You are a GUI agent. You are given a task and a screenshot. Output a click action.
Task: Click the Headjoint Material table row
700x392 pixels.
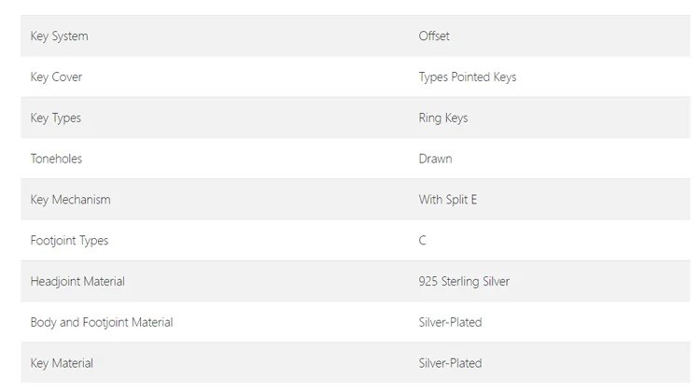click(x=356, y=281)
